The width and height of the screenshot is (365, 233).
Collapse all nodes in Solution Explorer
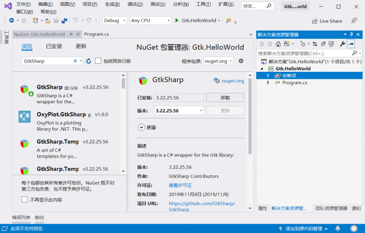point(323,44)
